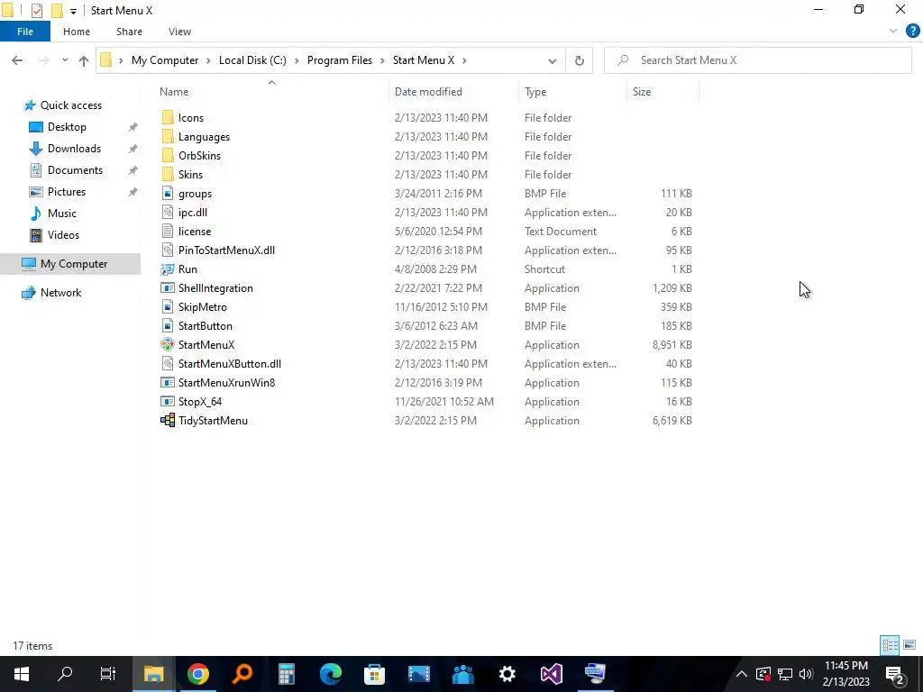Open Music in navigation pane

[62, 213]
